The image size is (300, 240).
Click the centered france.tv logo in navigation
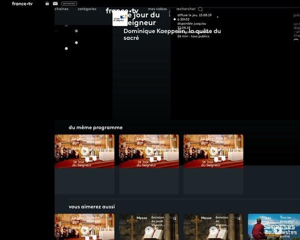tap(122, 11)
